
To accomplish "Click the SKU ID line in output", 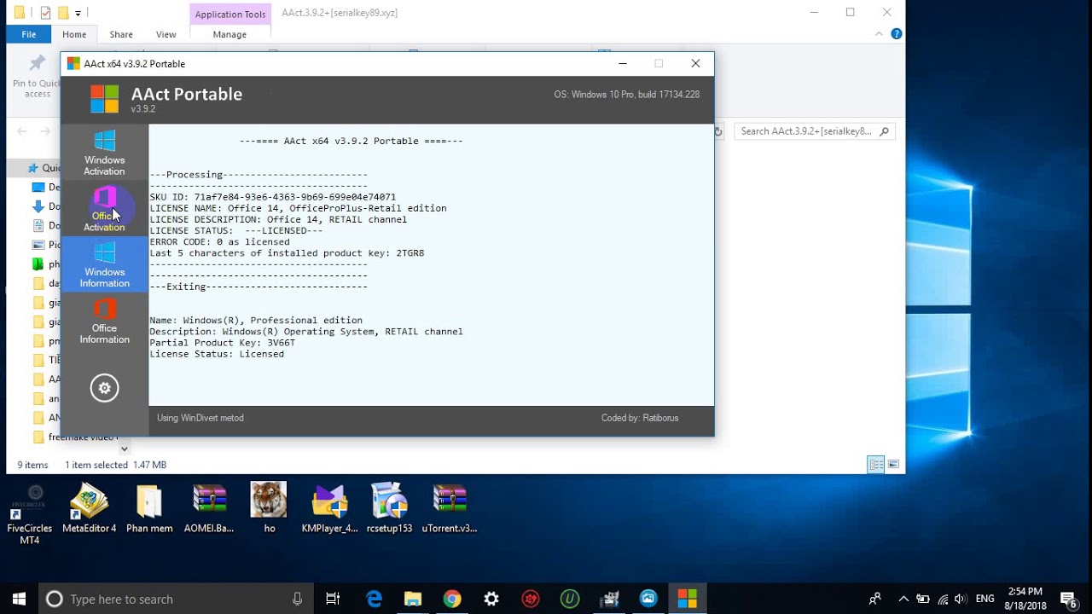I will tap(273, 197).
